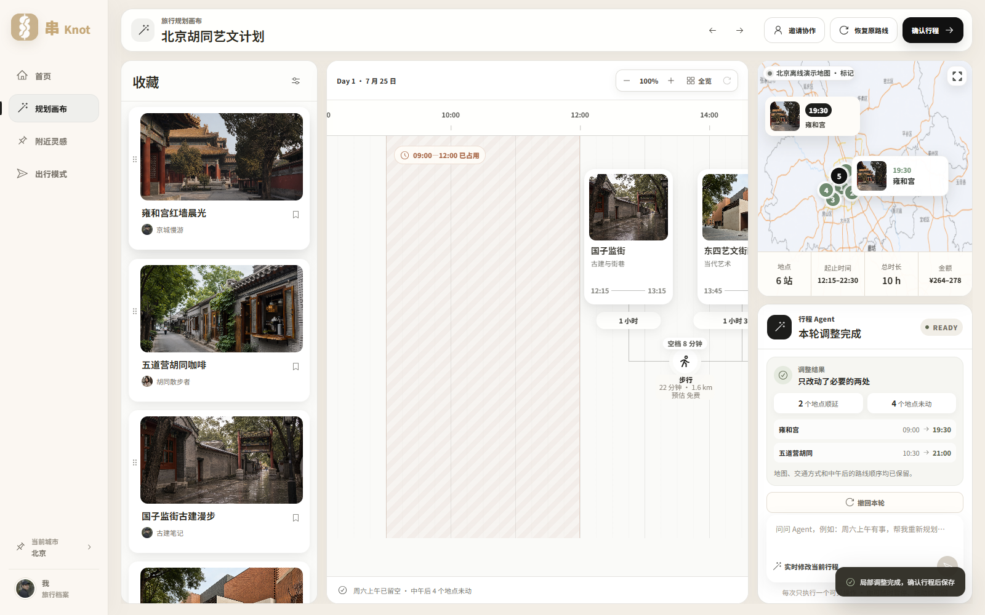Click 雍和宫 09:00→19:30 change row
Viewport: 985px width, 615px height.
(865, 430)
